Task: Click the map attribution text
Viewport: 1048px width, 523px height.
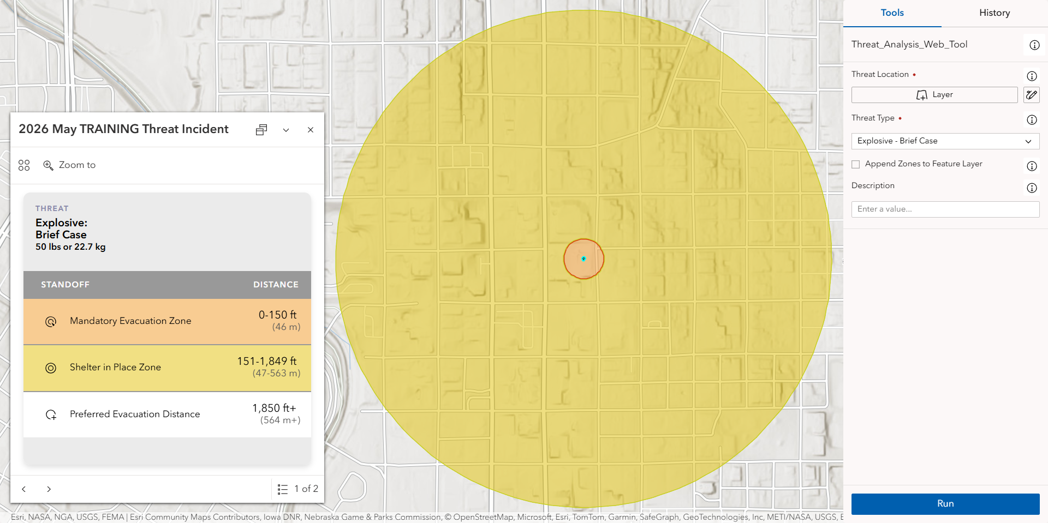Action: point(427,517)
